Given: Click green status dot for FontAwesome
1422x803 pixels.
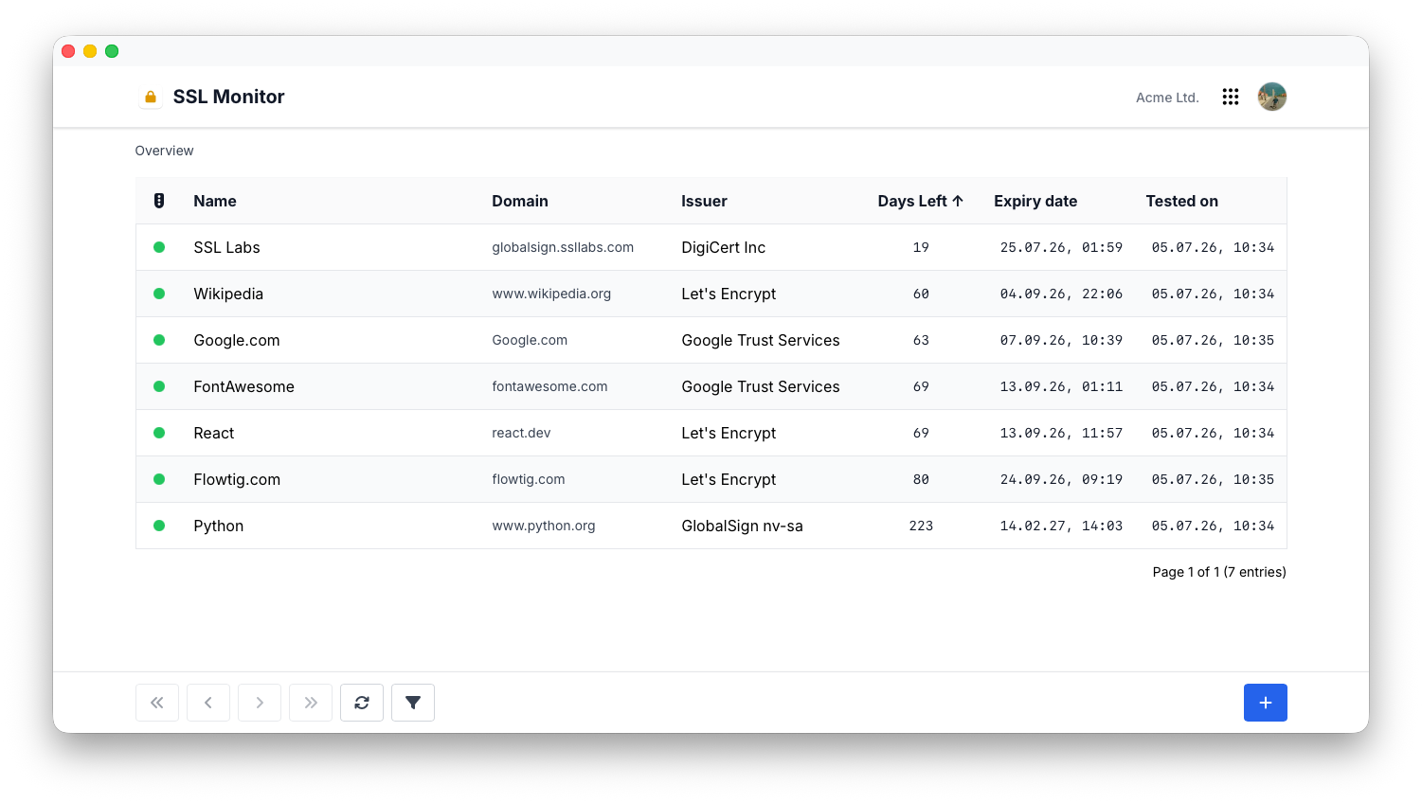Looking at the screenshot, I should click(x=159, y=386).
